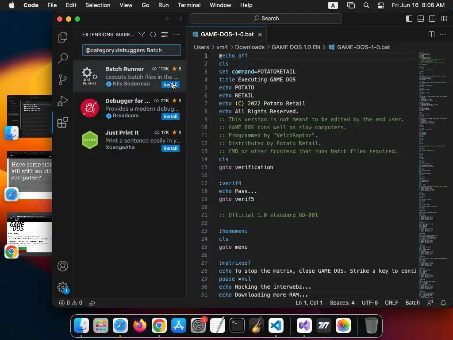Change file encoding UTF-8
Viewport: 453px width, 340px height.
(369, 303)
